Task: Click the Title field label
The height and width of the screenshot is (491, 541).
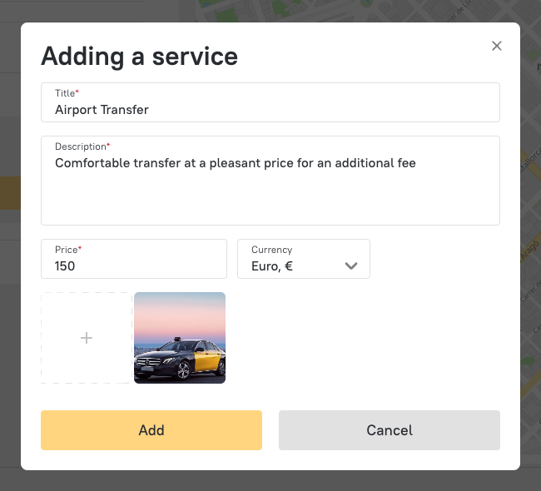Action: (x=66, y=93)
